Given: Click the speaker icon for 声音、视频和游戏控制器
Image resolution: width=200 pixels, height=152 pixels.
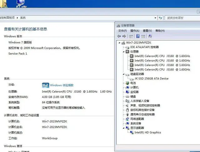Looking at the screenshot, I should tap(127, 105).
